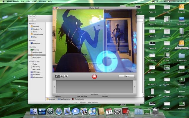Click the filmstrip left arrow in Photo Booth
Image resolution: width=189 pixels, height=118 pixels.
tap(54, 86)
